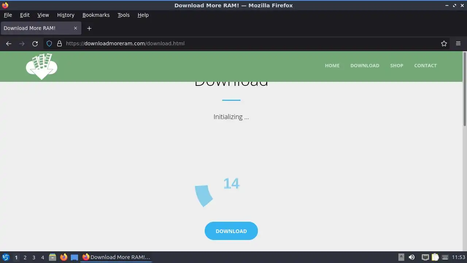
Task: Open the File menu
Action: point(8,15)
